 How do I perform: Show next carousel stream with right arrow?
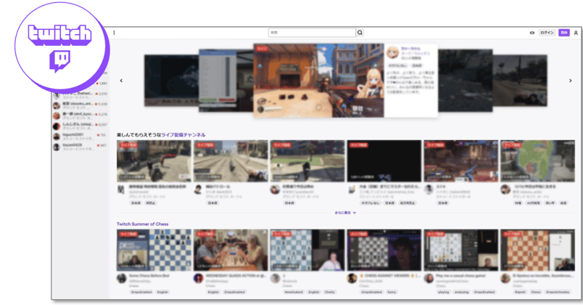[571, 81]
